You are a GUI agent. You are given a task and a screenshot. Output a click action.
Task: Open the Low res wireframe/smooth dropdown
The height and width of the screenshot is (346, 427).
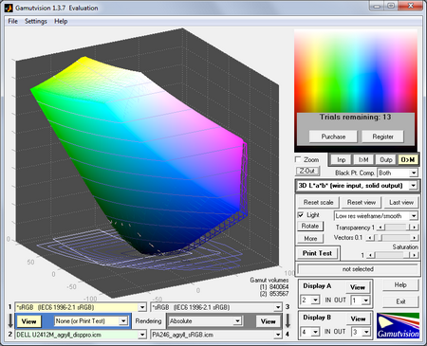(x=376, y=216)
